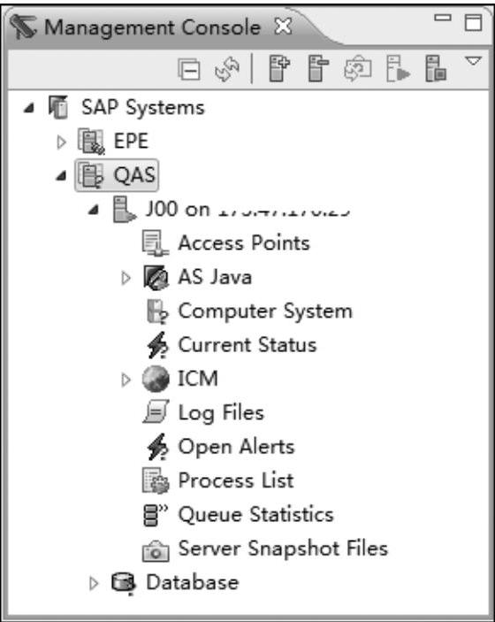Click the Current Status lightning icon

(157, 345)
